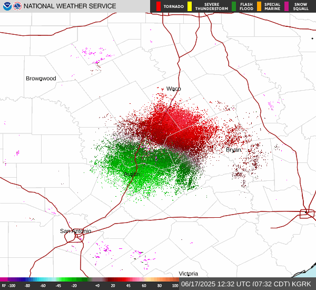Click the 'SPECIAL MARINE' legend label
Screen dimensions: 316x290
272,6
